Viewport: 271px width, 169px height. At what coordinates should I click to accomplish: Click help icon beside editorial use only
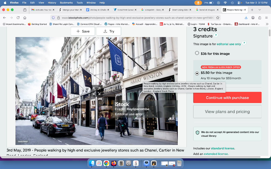244,43
